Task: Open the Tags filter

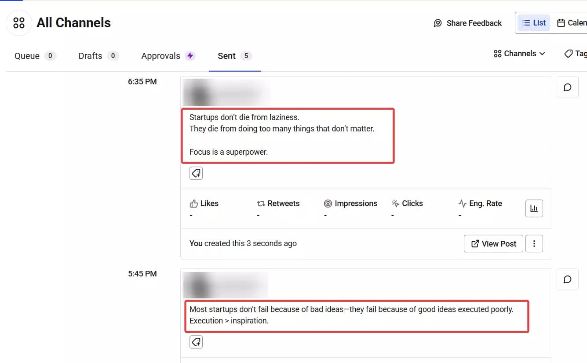Action: tap(576, 54)
